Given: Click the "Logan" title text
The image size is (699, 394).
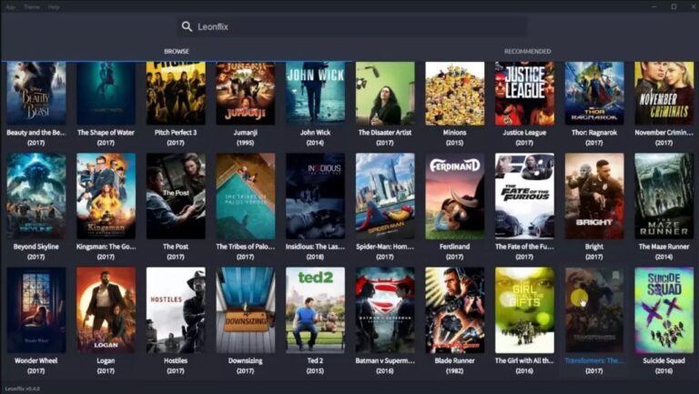Looking at the screenshot, I should point(106,360).
